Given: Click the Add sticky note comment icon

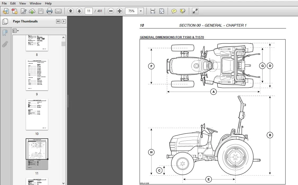Looking at the screenshot, I should click(174, 11).
